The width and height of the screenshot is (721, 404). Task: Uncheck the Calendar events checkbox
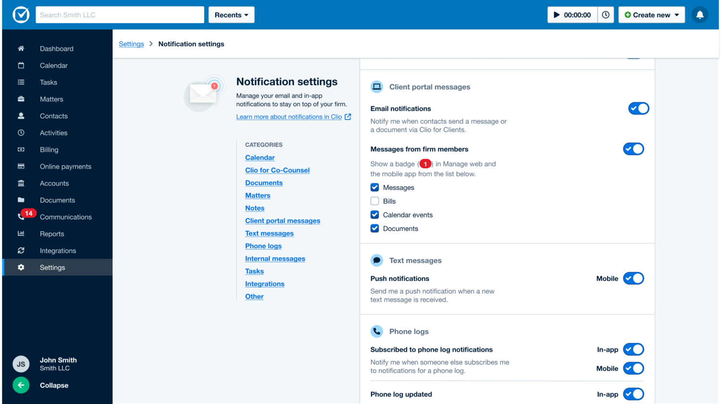375,215
